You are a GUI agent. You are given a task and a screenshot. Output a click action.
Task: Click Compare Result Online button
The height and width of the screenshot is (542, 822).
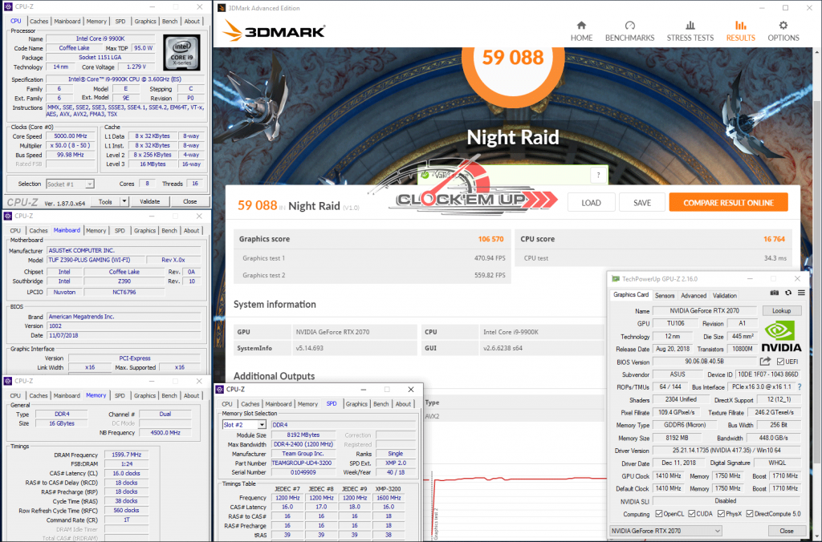click(728, 203)
